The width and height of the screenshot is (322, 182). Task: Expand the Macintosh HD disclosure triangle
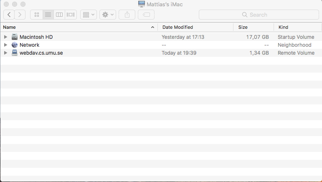[5, 37]
